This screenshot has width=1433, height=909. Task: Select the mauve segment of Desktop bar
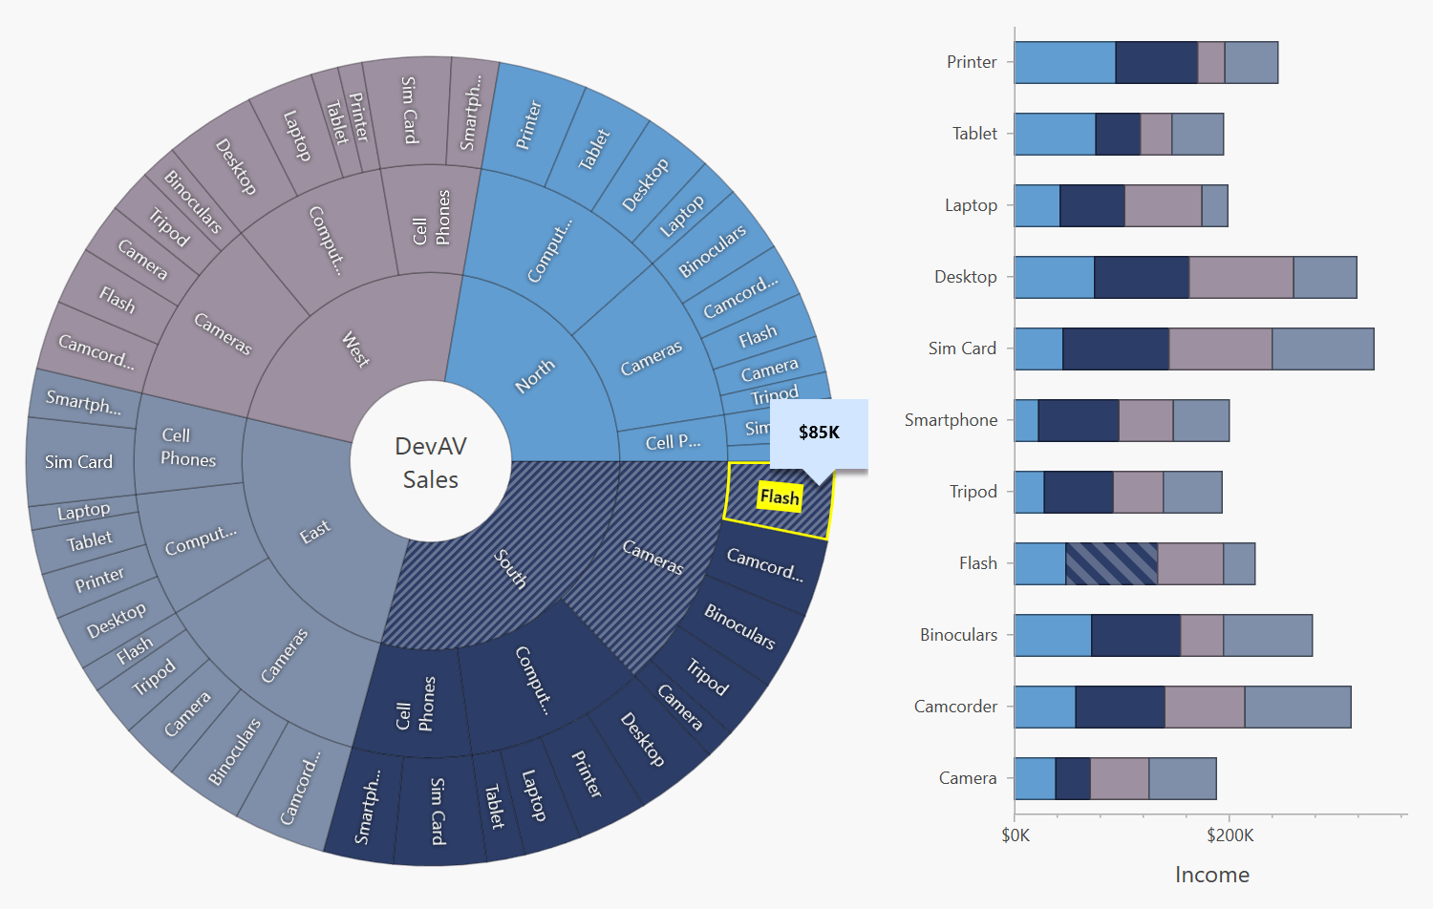tap(1241, 277)
